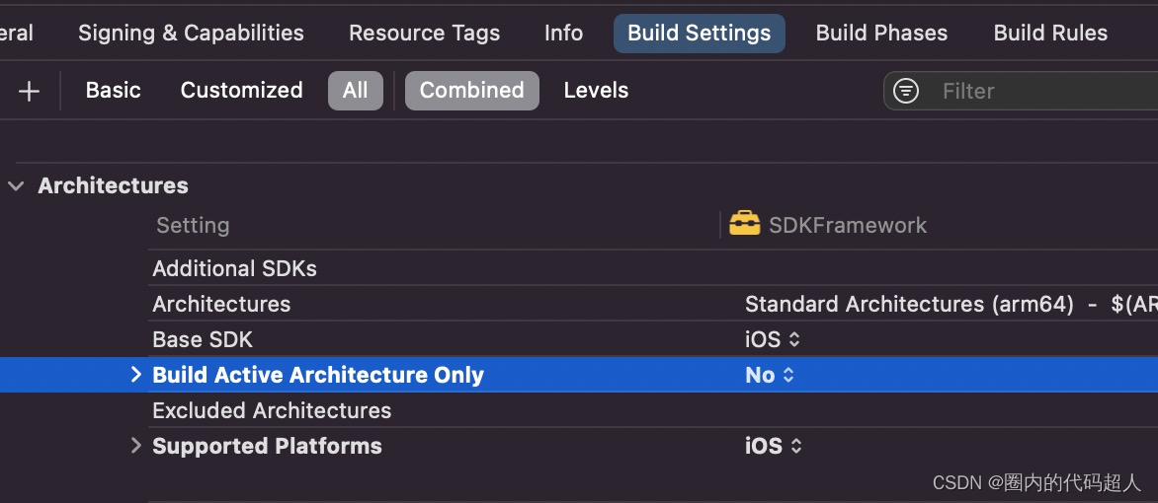Open the Build Rules tab

[1050, 34]
